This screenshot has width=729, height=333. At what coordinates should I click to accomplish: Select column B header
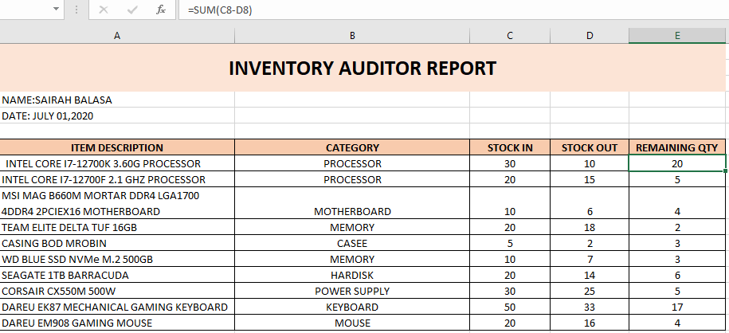352,36
